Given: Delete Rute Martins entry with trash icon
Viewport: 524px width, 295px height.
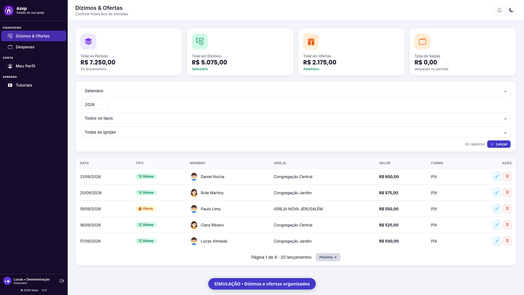Looking at the screenshot, I should tap(507, 193).
